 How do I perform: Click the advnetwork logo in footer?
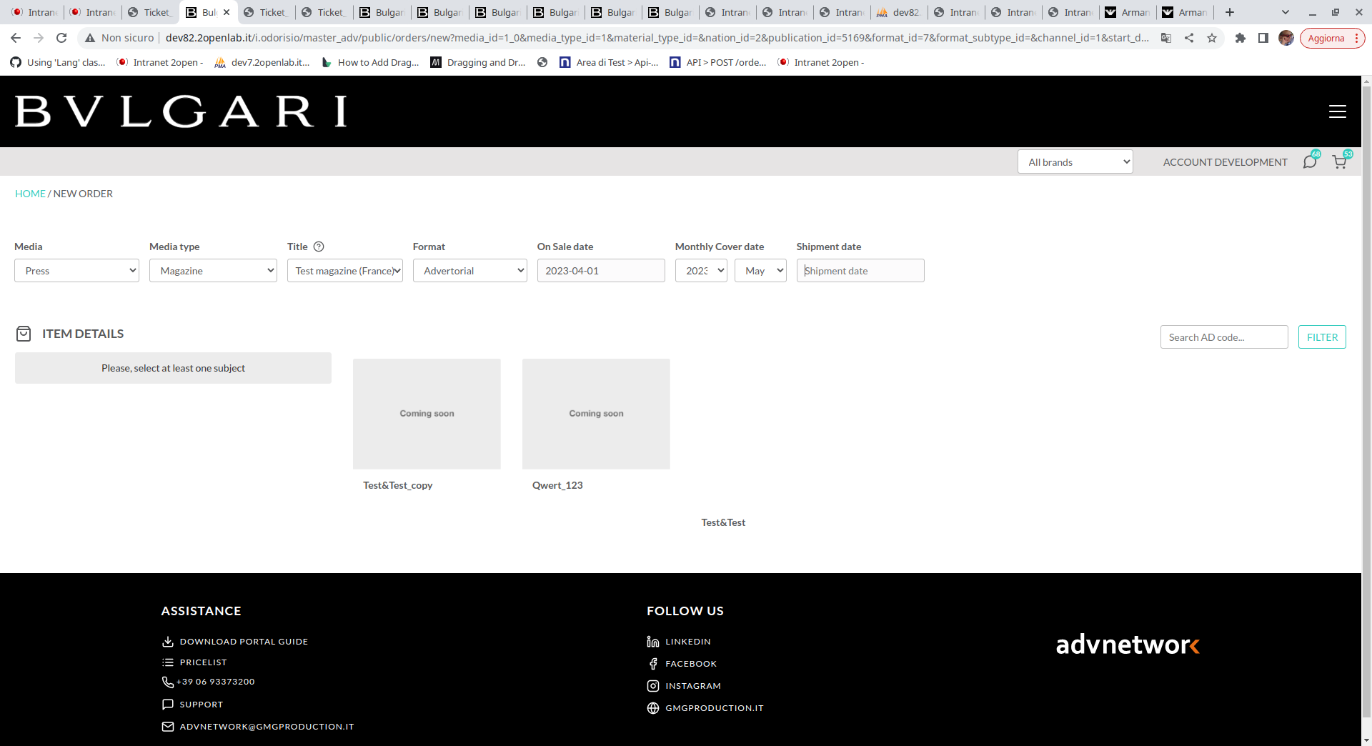[x=1128, y=645]
